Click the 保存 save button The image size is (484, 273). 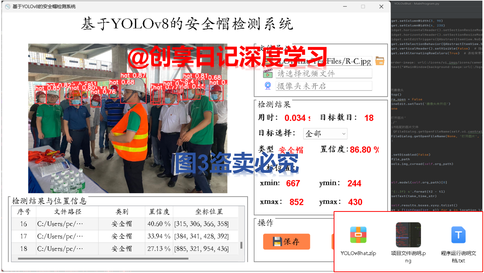coord(286,242)
